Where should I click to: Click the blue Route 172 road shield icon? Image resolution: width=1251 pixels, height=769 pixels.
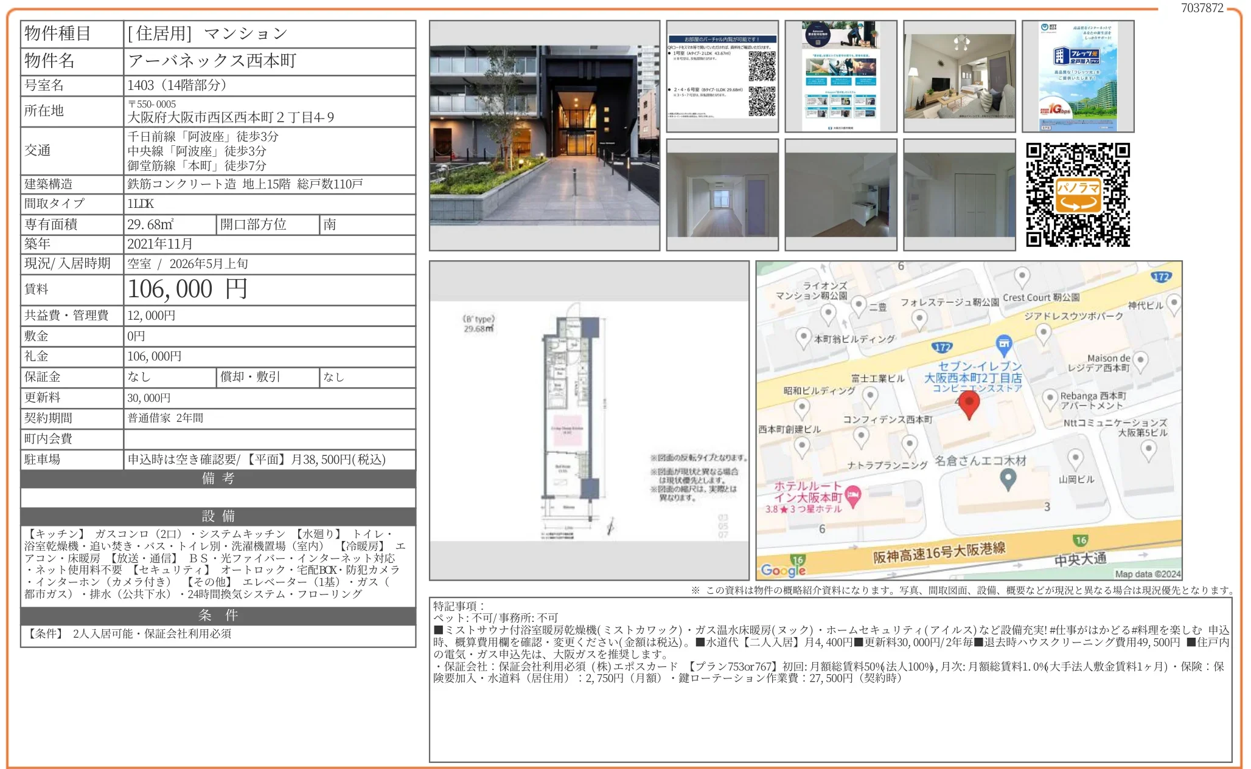click(x=944, y=347)
